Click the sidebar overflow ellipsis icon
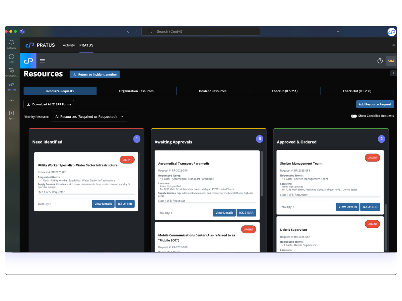This screenshot has width=402, height=301. [x=11, y=100]
